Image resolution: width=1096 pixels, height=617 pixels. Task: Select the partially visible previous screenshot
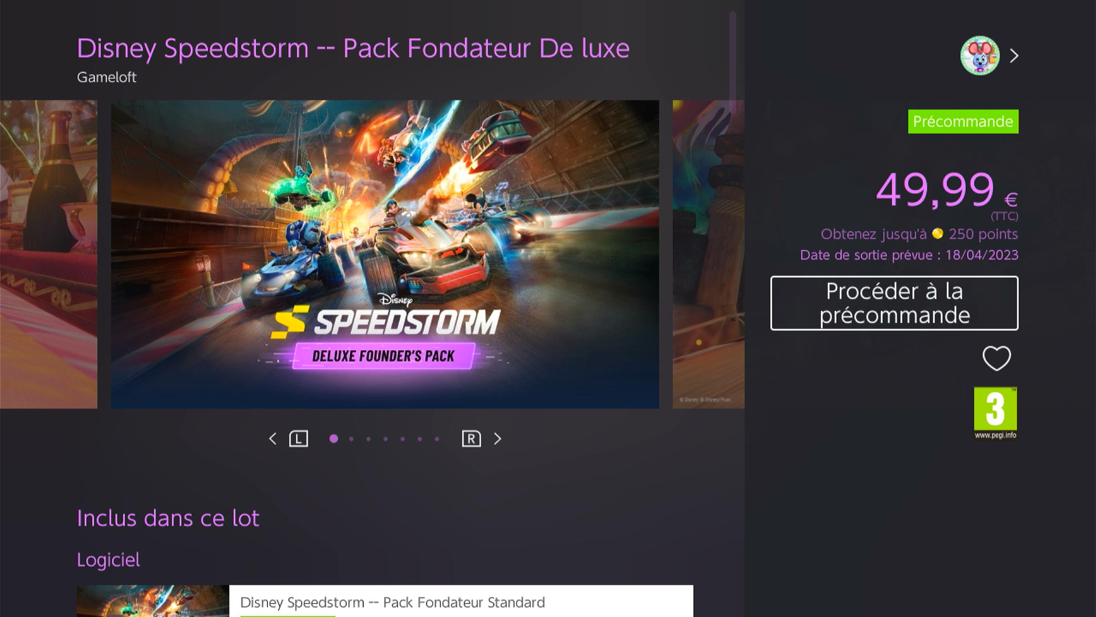49,254
